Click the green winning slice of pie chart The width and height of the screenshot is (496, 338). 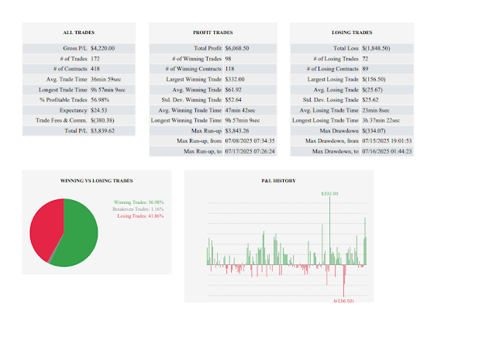[79, 234]
